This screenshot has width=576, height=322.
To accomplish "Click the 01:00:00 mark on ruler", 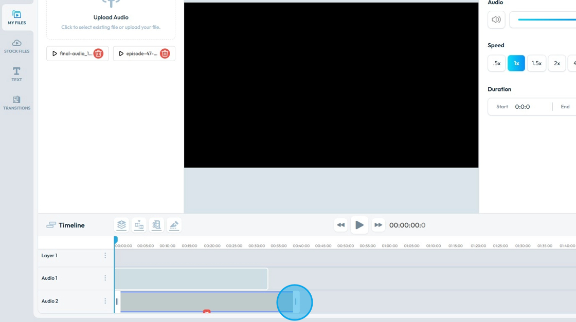I will click(389, 245).
